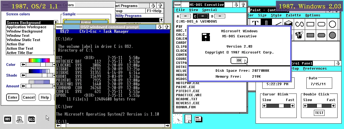Click Double Click slider's left arrow
The width and height of the screenshot is (344, 129).
click(x=305, y=106)
